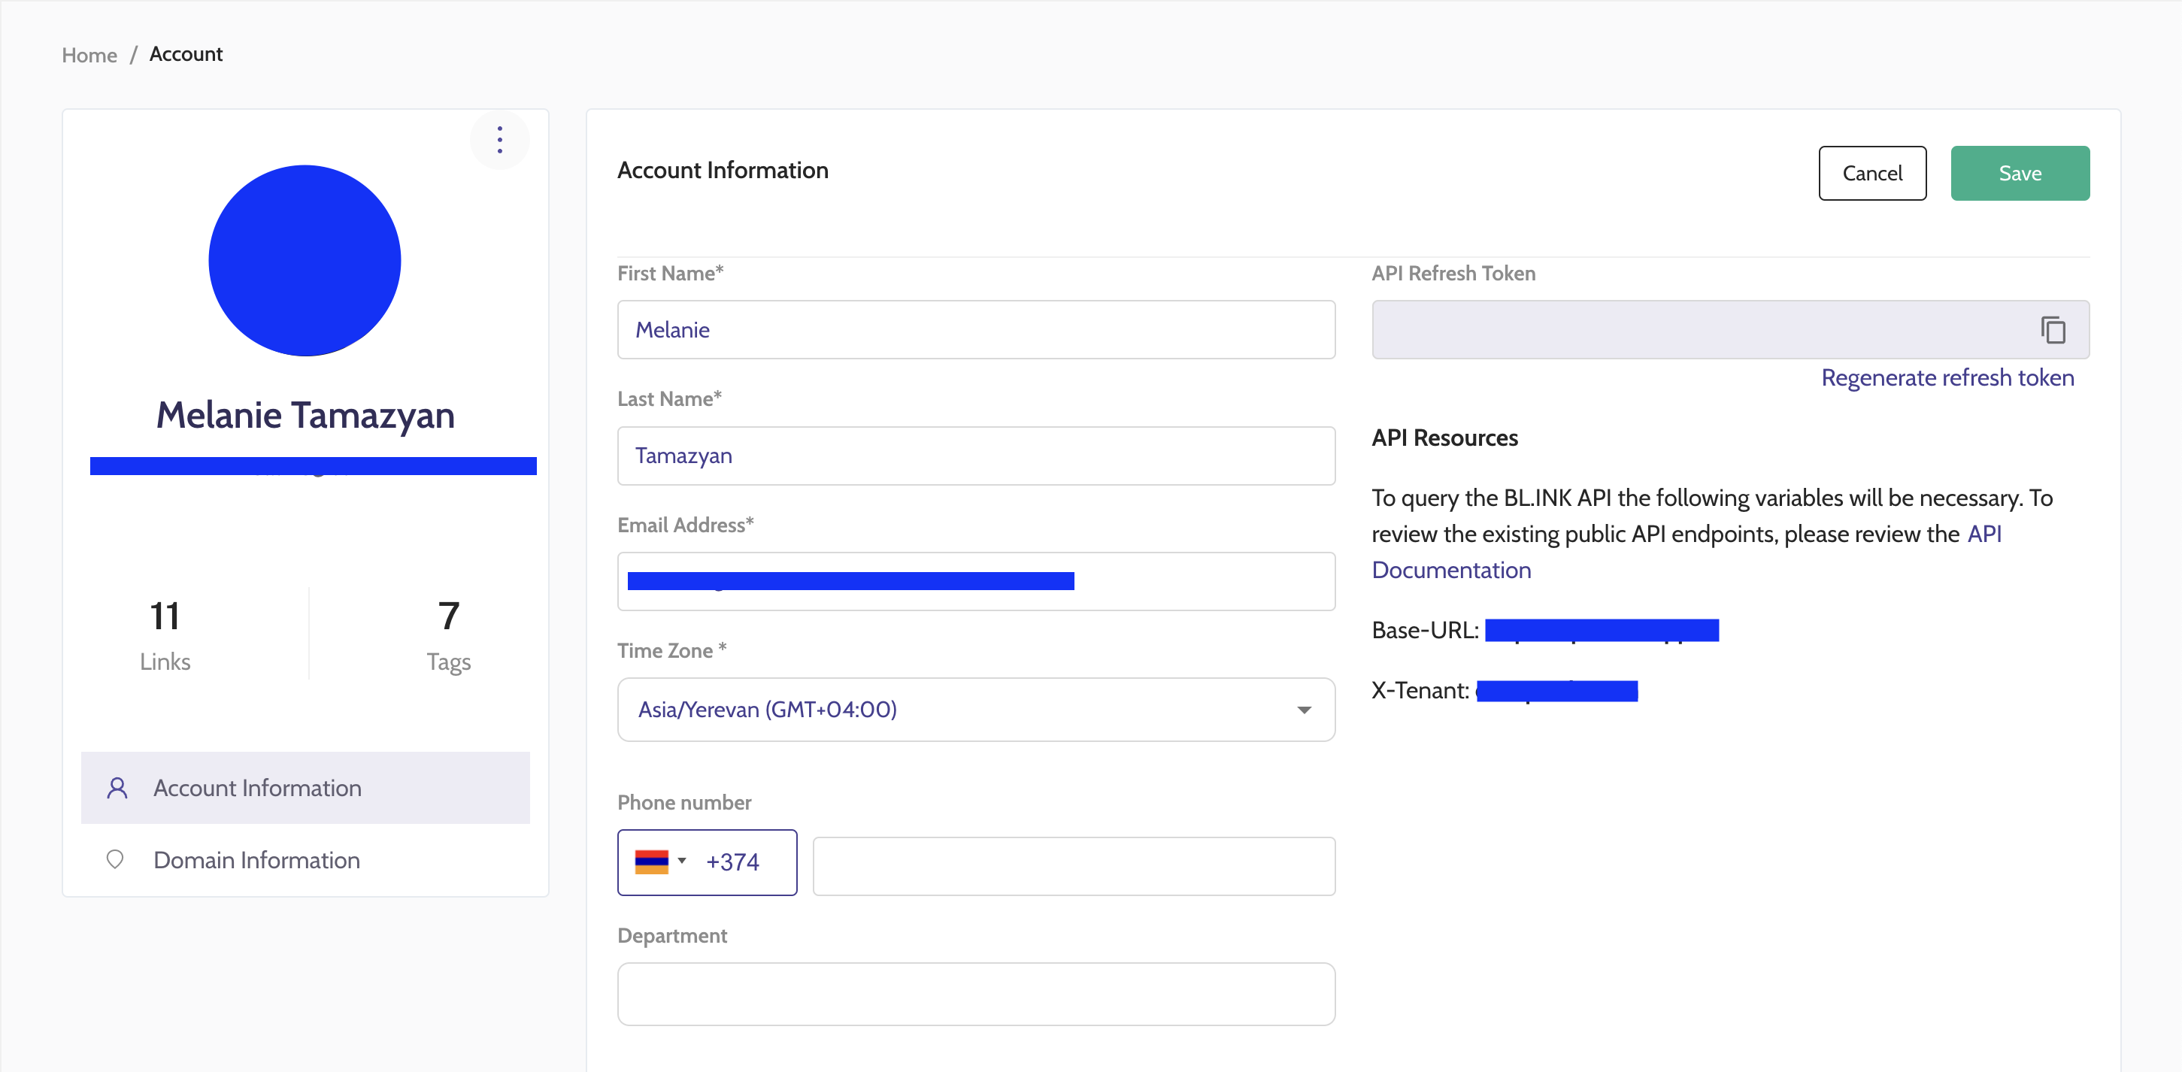Focus the Last Name field
This screenshot has width=2182, height=1072.
[x=976, y=456]
